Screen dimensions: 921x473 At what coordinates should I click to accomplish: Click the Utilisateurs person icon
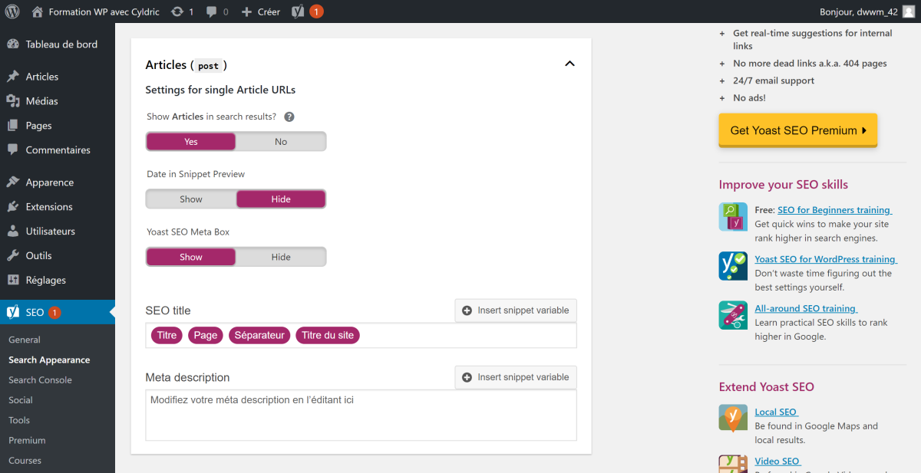(x=13, y=232)
